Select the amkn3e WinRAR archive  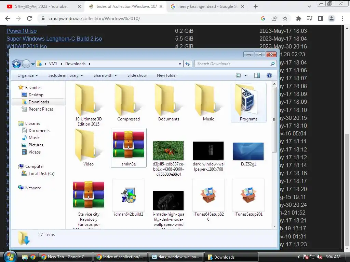129,147
